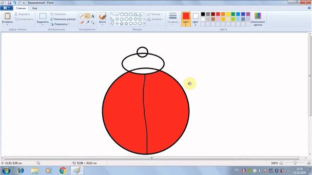Image resolution: width=312 pixels, height=175 pixels.
Task: Expand Brushes (Кисти) dropdown arrow
Action: pyautogui.click(x=102, y=25)
